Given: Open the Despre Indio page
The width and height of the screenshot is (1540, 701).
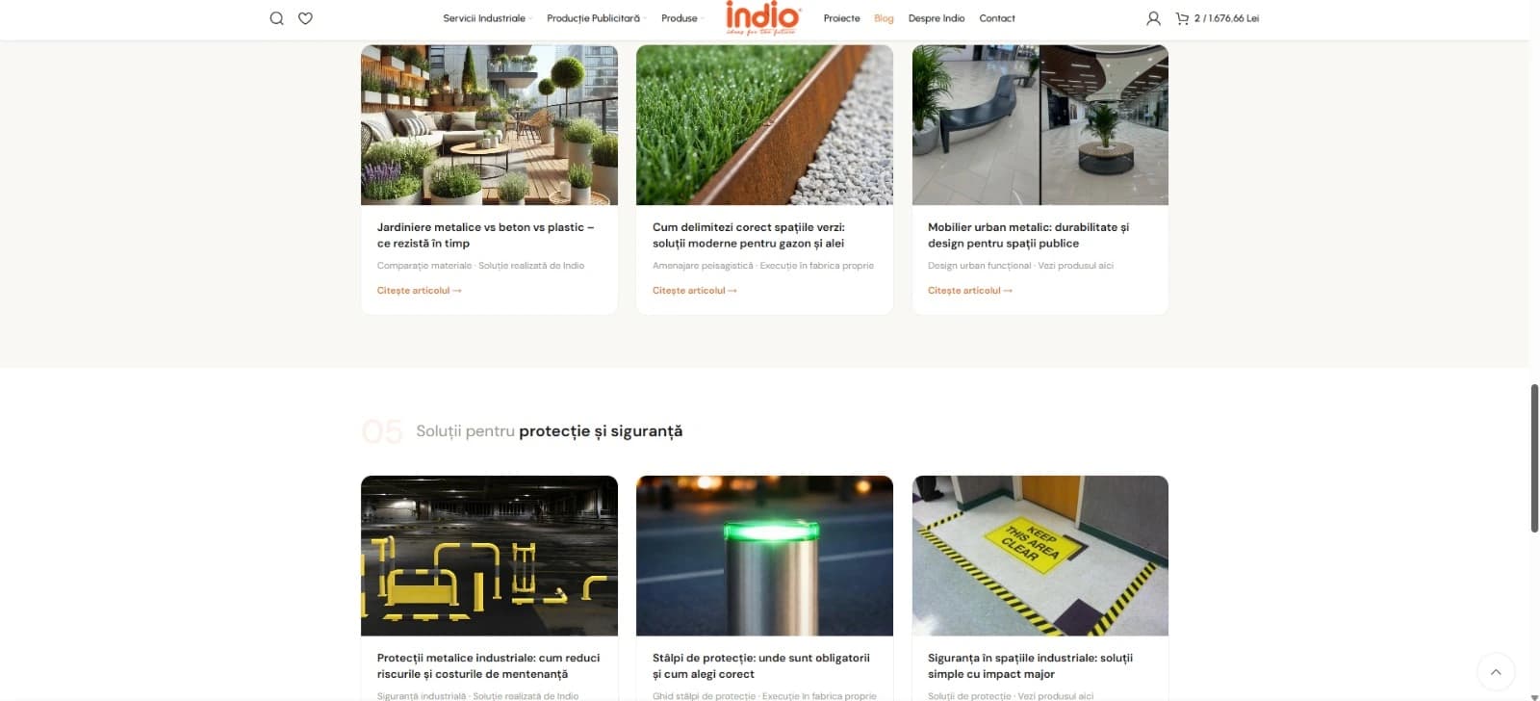Looking at the screenshot, I should click(936, 18).
